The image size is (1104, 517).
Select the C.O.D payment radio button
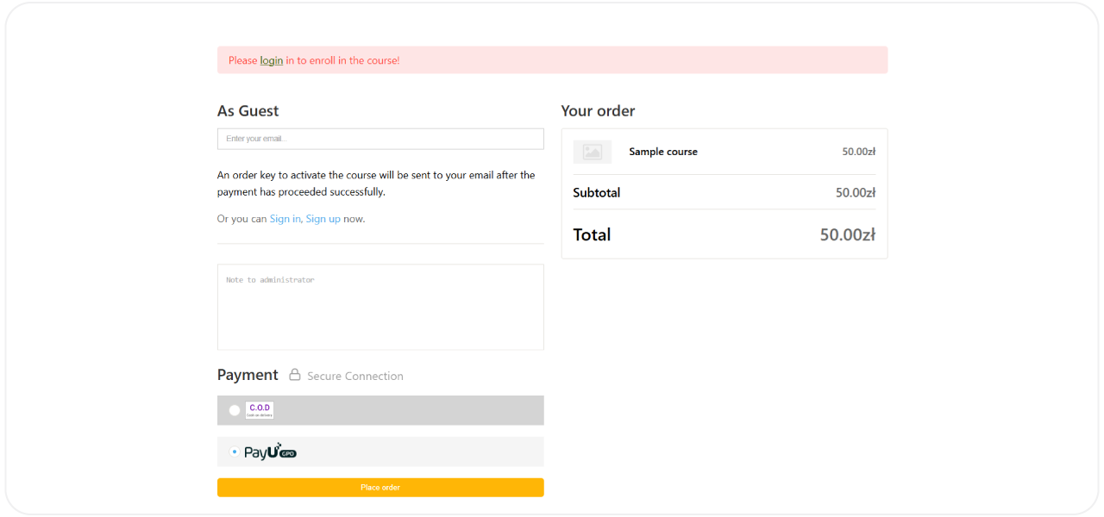tap(235, 410)
